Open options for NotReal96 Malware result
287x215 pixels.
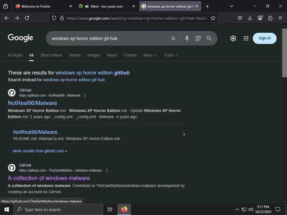point(85,95)
